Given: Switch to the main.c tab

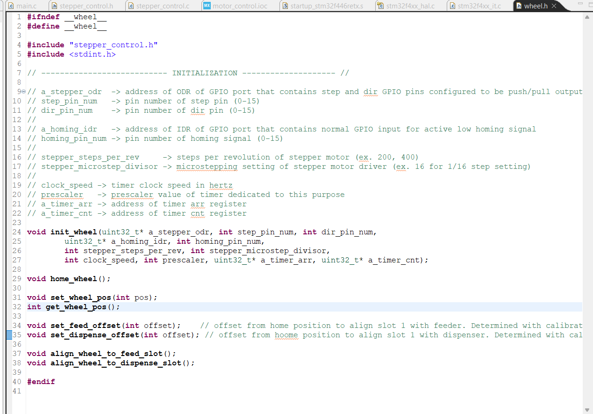Looking at the screenshot, I should pos(26,6).
